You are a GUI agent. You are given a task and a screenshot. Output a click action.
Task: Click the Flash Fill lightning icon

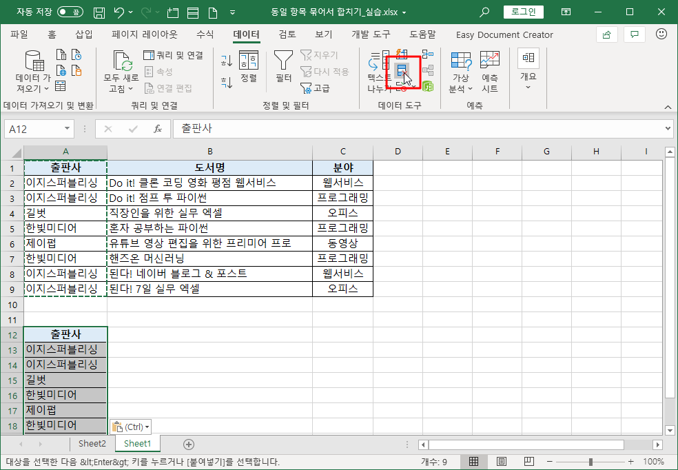[402, 54]
